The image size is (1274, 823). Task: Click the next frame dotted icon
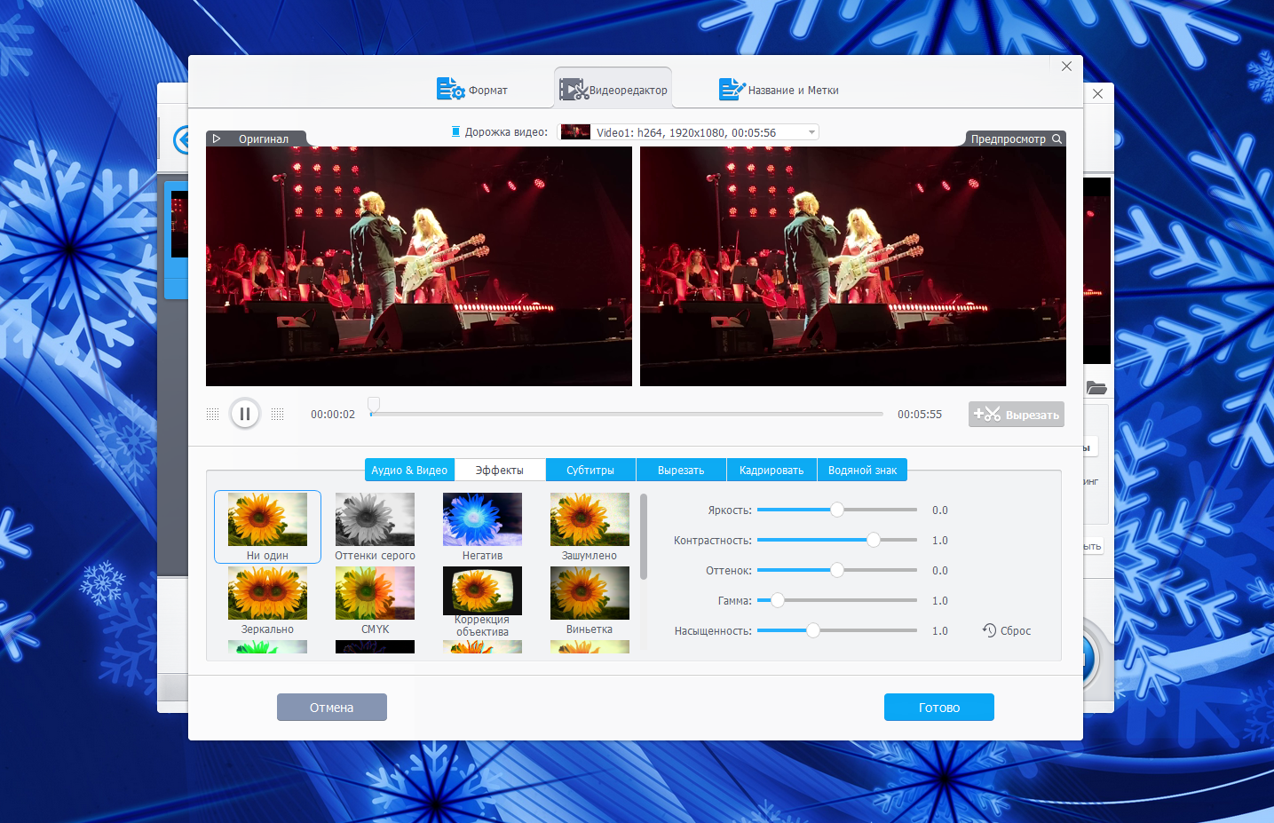278,415
